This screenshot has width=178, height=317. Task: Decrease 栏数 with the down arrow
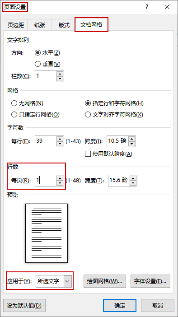pos(60,79)
